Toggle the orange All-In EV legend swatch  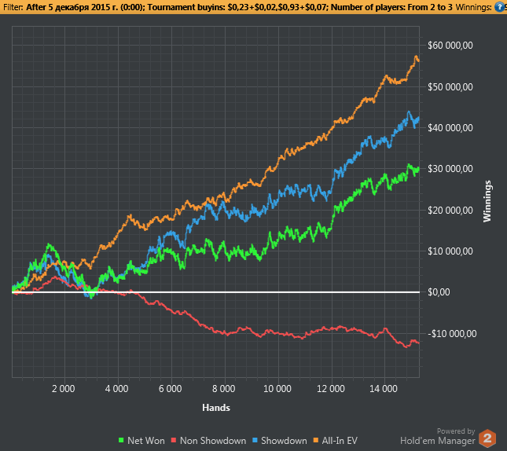316,440
